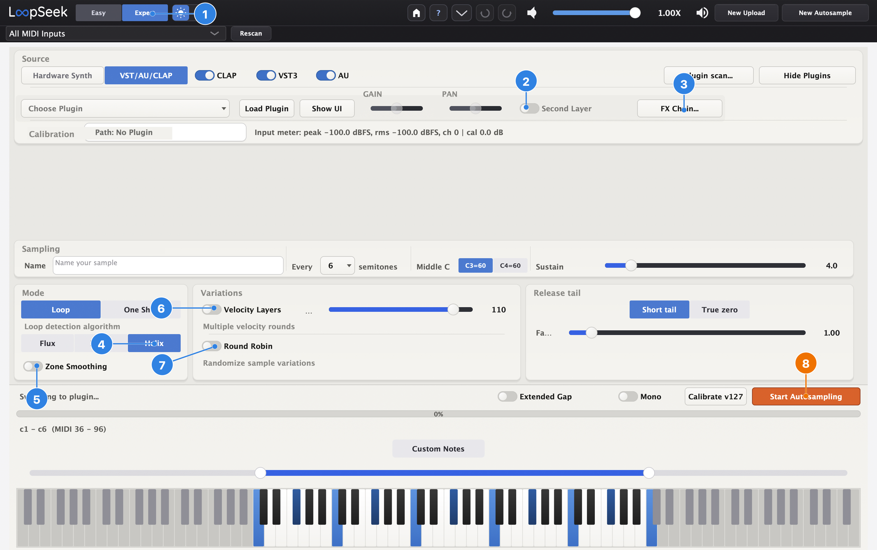Screen dimensions: 877x550
Task: Click the New Upload button
Action: point(746,13)
